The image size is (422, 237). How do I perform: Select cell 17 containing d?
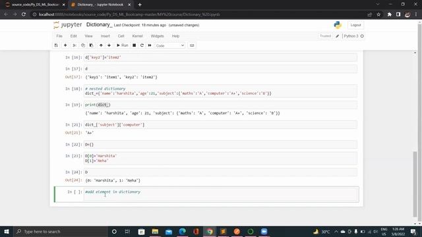(x=220, y=68)
